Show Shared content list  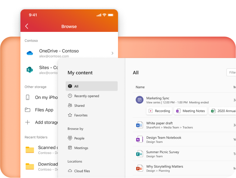coord(79,106)
